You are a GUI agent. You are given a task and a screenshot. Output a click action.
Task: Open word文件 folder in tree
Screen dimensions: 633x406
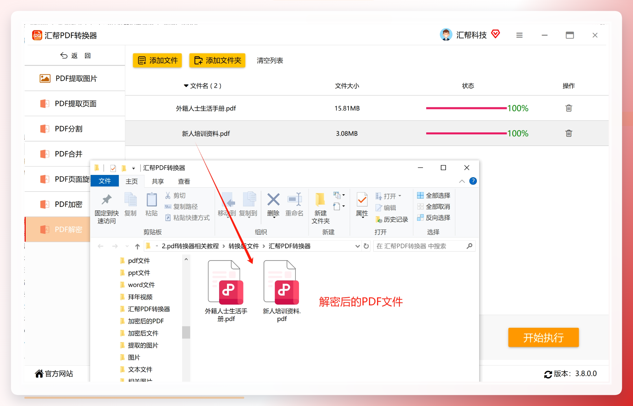142,285
